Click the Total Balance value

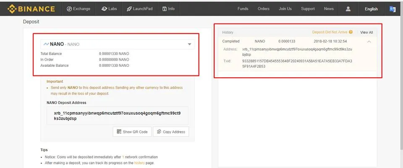coord(114,54)
